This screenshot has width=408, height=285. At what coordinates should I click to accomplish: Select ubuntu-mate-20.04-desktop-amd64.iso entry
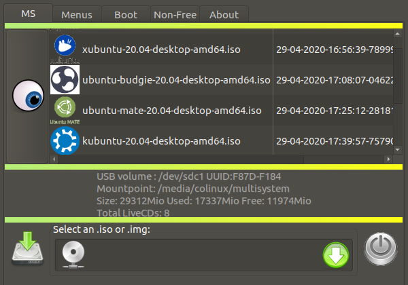pyautogui.click(x=172, y=111)
